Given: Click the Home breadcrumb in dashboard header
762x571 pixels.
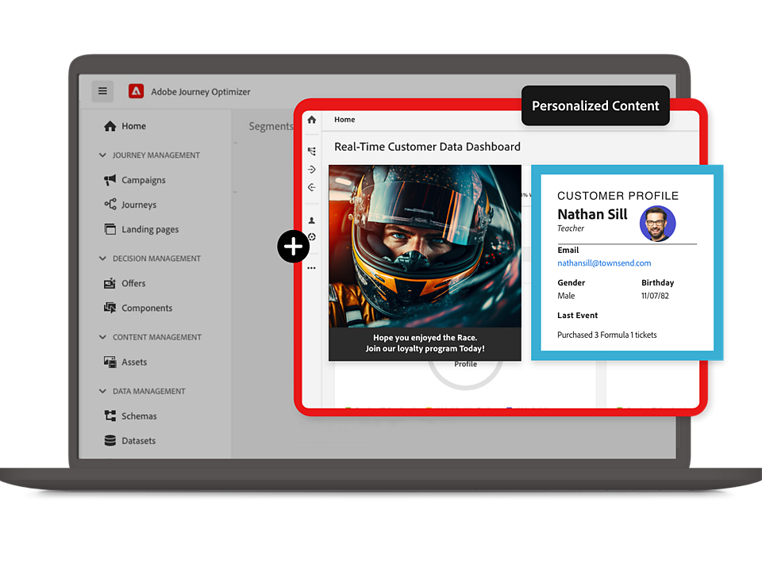Looking at the screenshot, I should coord(344,120).
